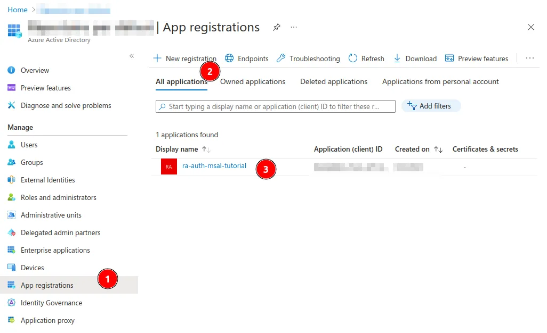Collapse the left sidebar menu
Viewport: 547px width, 333px height.
point(132,56)
